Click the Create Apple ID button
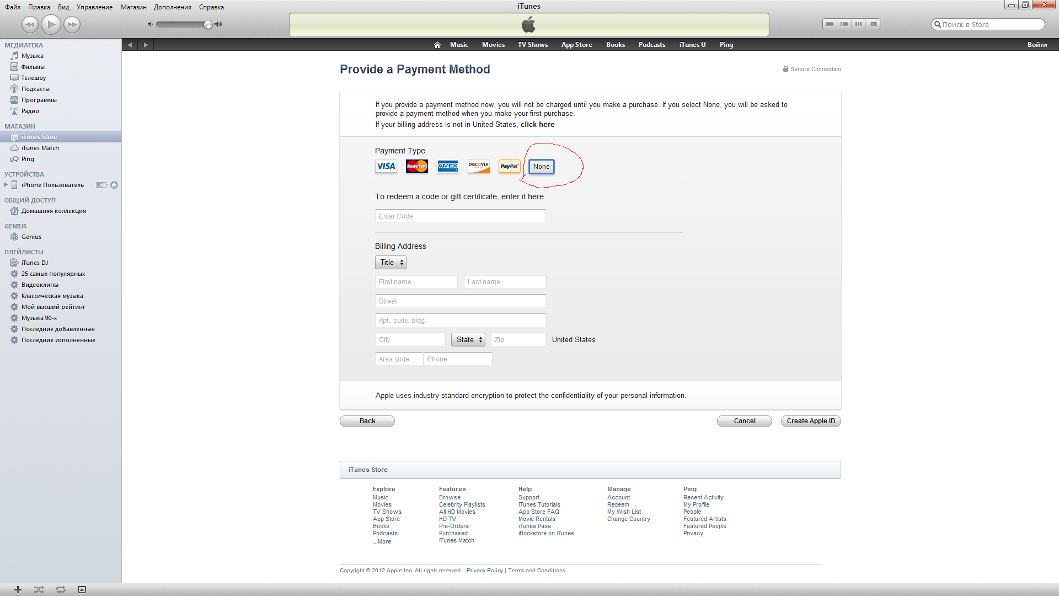The image size is (1059, 596). (x=810, y=421)
